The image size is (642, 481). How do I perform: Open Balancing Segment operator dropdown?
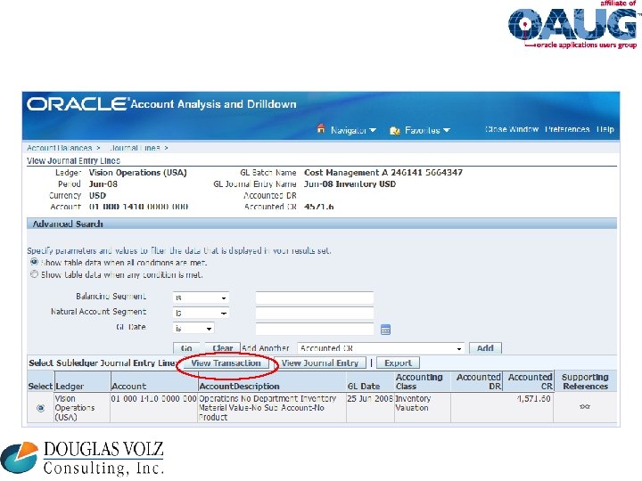(201, 298)
